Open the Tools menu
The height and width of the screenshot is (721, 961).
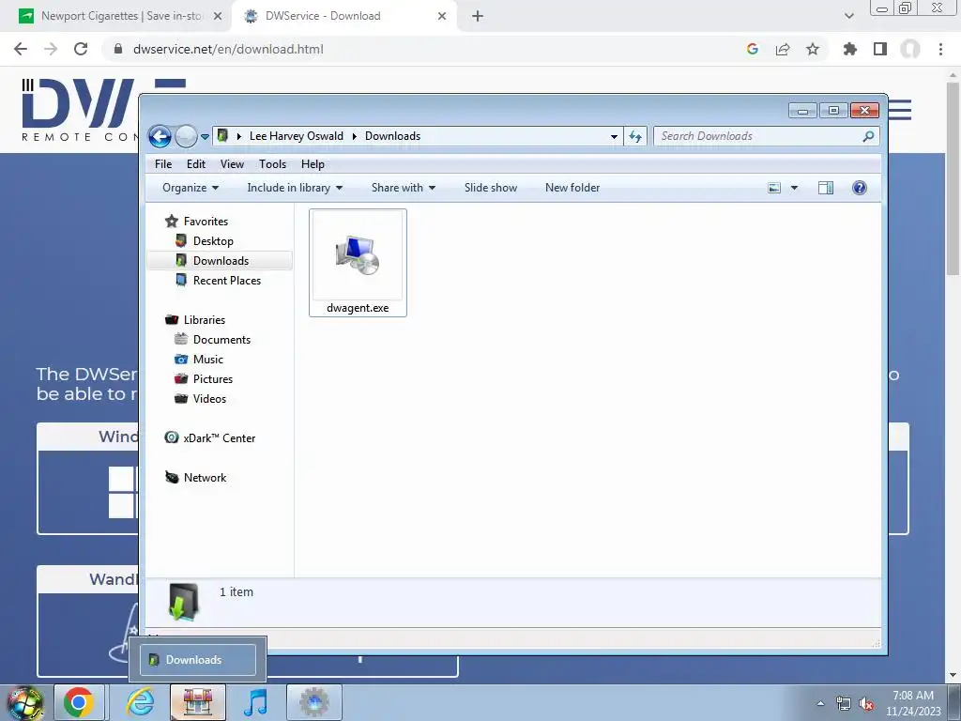click(x=273, y=163)
